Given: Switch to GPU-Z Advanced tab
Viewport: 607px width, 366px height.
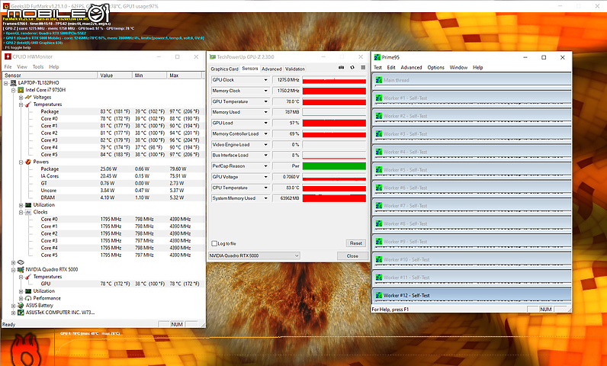Looking at the screenshot, I should point(271,69).
